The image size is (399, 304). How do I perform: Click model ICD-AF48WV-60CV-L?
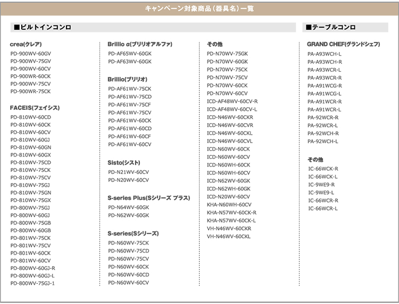tap(232, 109)
